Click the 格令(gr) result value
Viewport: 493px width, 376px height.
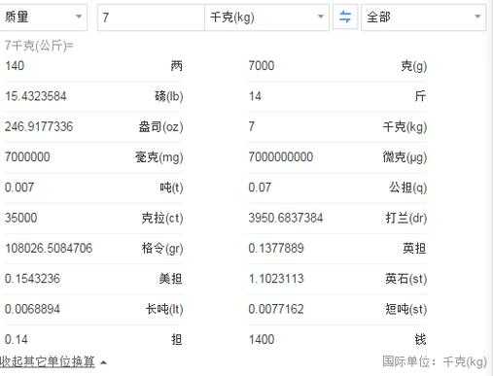(x=49, y=248)
